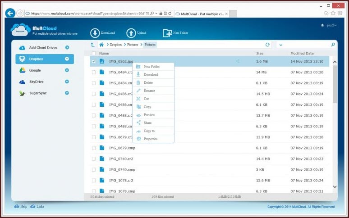Screen dimensions: 349x218
Task: Expand the SkyDrive drive arrow
Action: tap(67, 82)
